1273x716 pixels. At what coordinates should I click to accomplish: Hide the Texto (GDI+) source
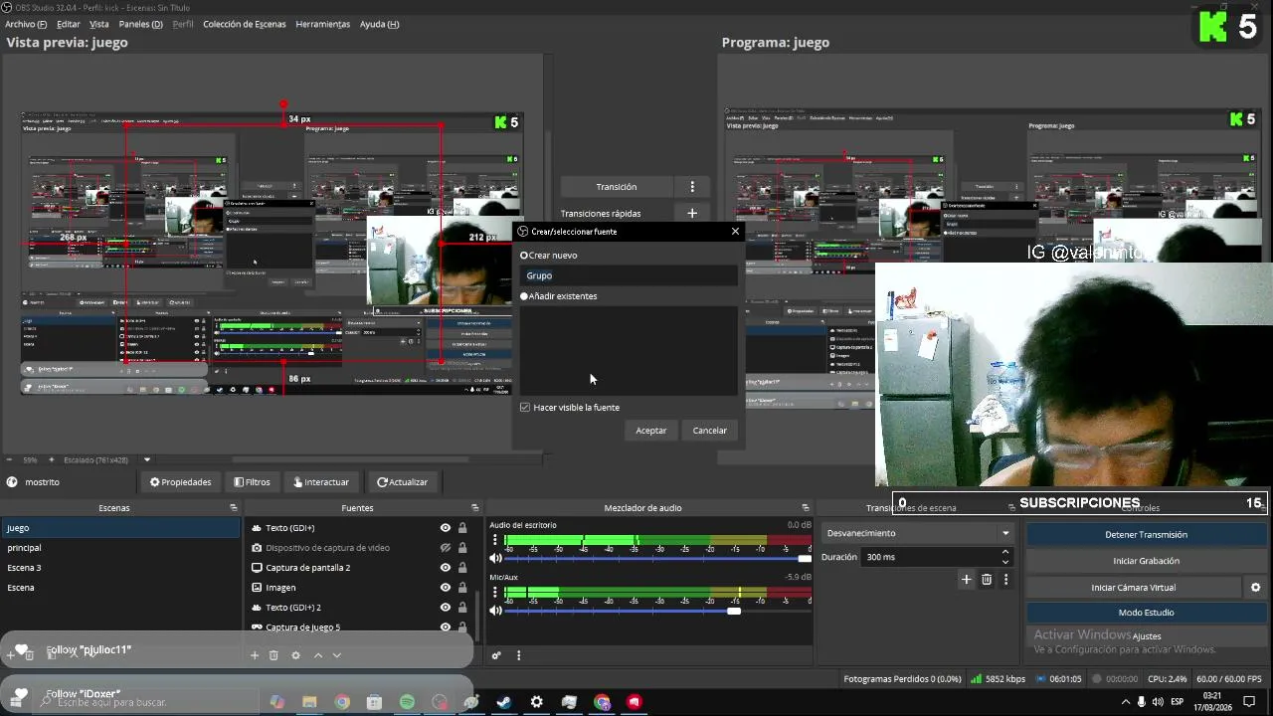coord(446,528)
